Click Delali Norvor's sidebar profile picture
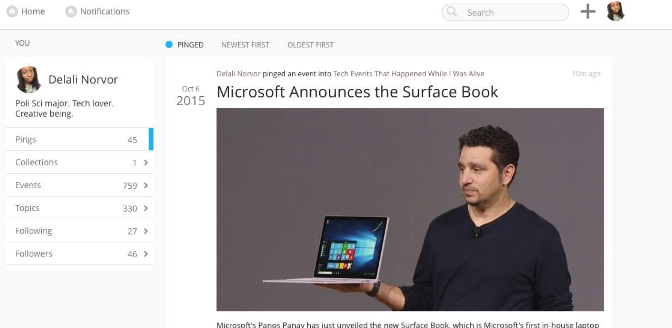672x328 pixels. (x=28, y=79)
